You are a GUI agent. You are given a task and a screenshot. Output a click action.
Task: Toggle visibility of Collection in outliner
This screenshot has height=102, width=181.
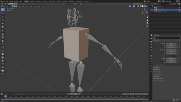point(179,8)
